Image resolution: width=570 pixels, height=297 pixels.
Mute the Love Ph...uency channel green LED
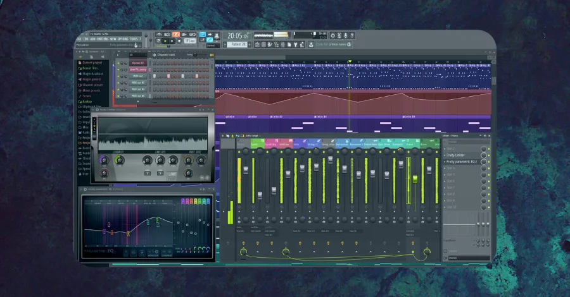point(118,70)
